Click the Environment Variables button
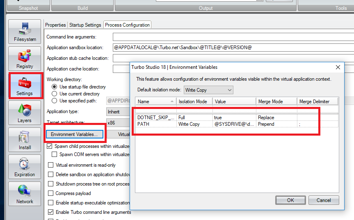 [75, 134]
